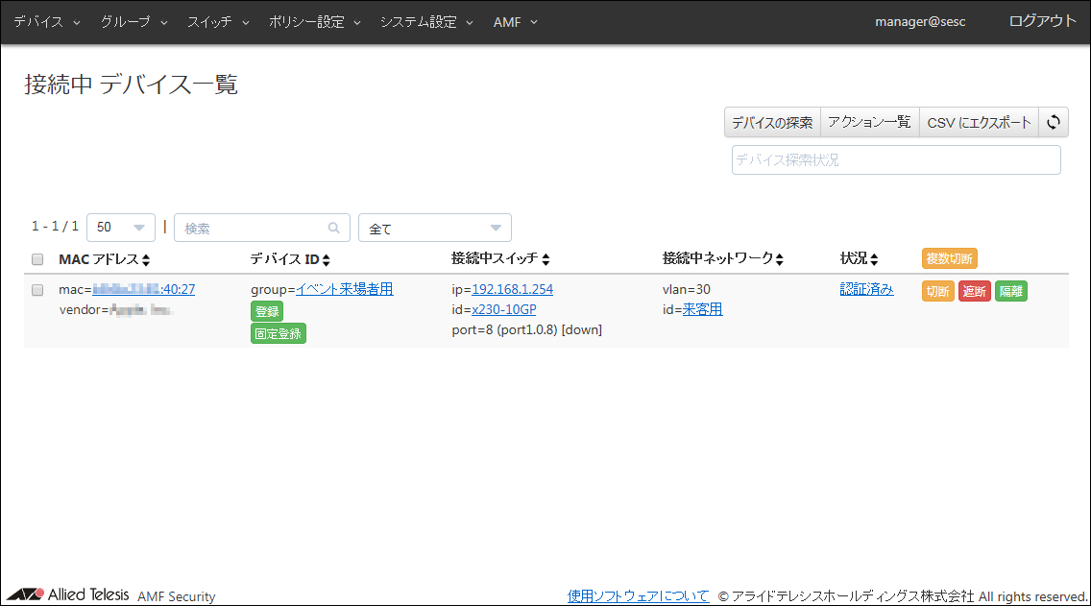1091x606 pixels.
Task: Toggle the select-all checkbox in table header
Action: click(x=37, y=259)
